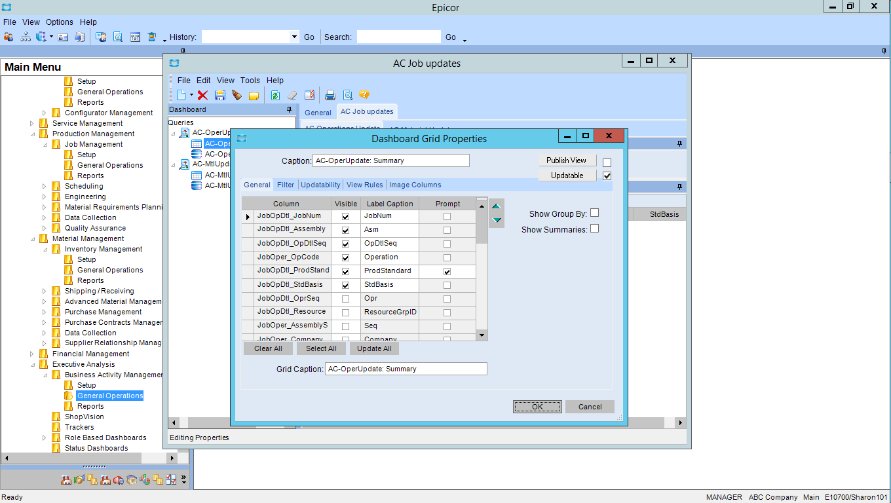Expand Financial Management tree node
891x503 pixels.
[32, 354]
